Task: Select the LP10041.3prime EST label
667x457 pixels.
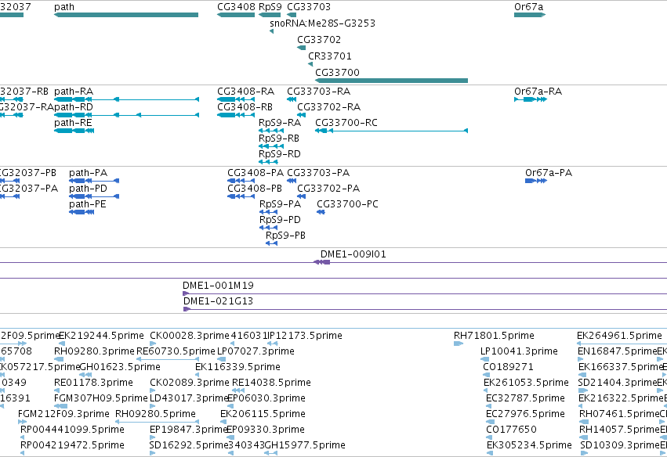Action: click(x=519, y=351)
